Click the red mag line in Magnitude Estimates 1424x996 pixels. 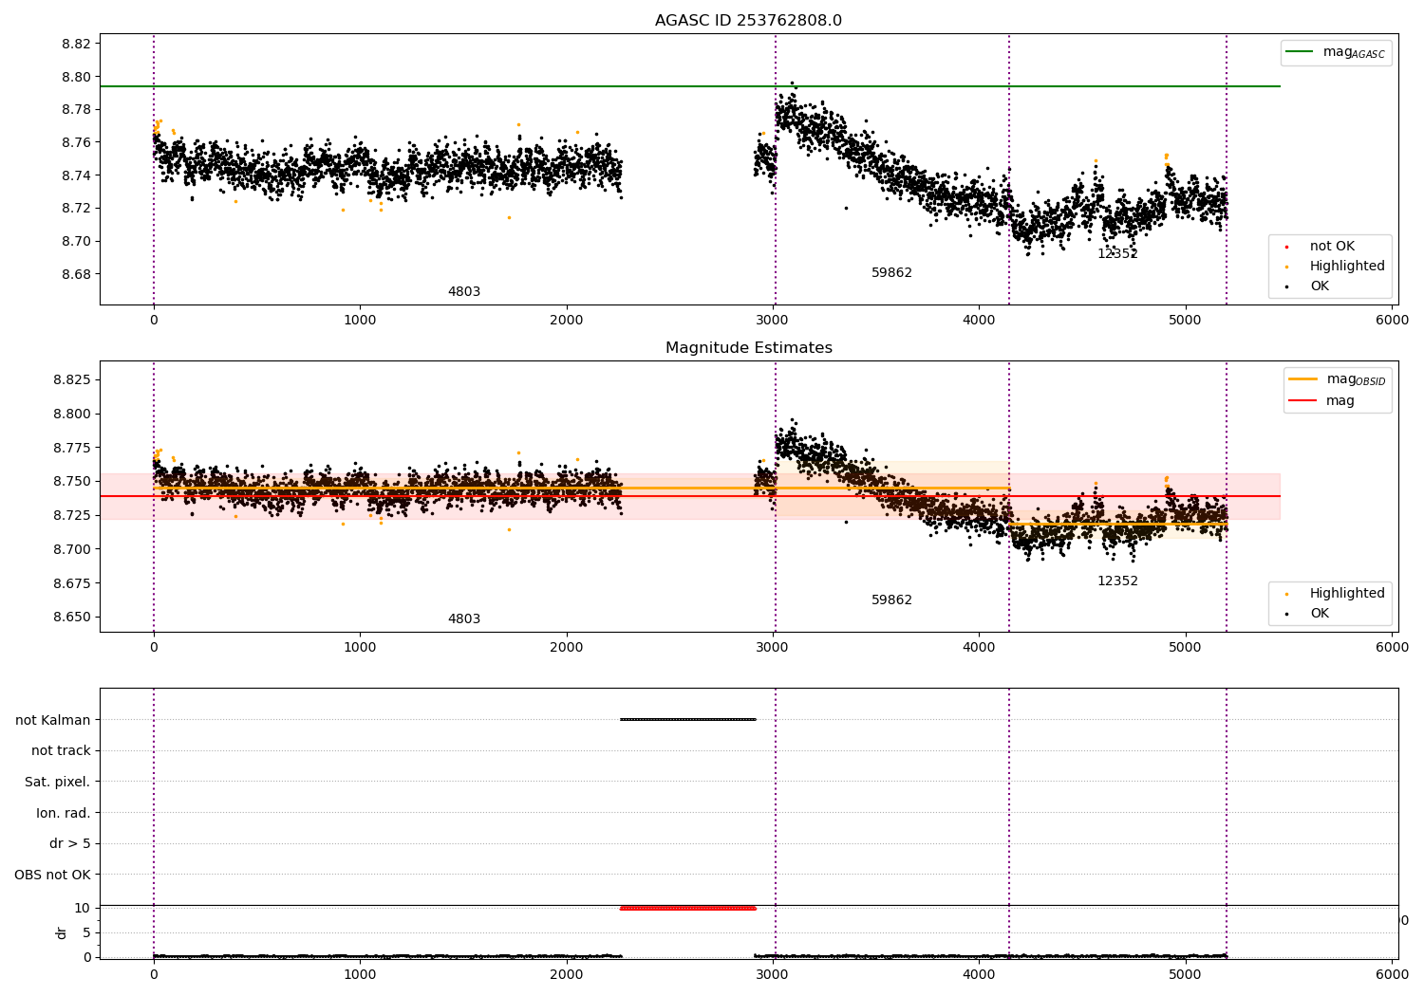(690, 496)
